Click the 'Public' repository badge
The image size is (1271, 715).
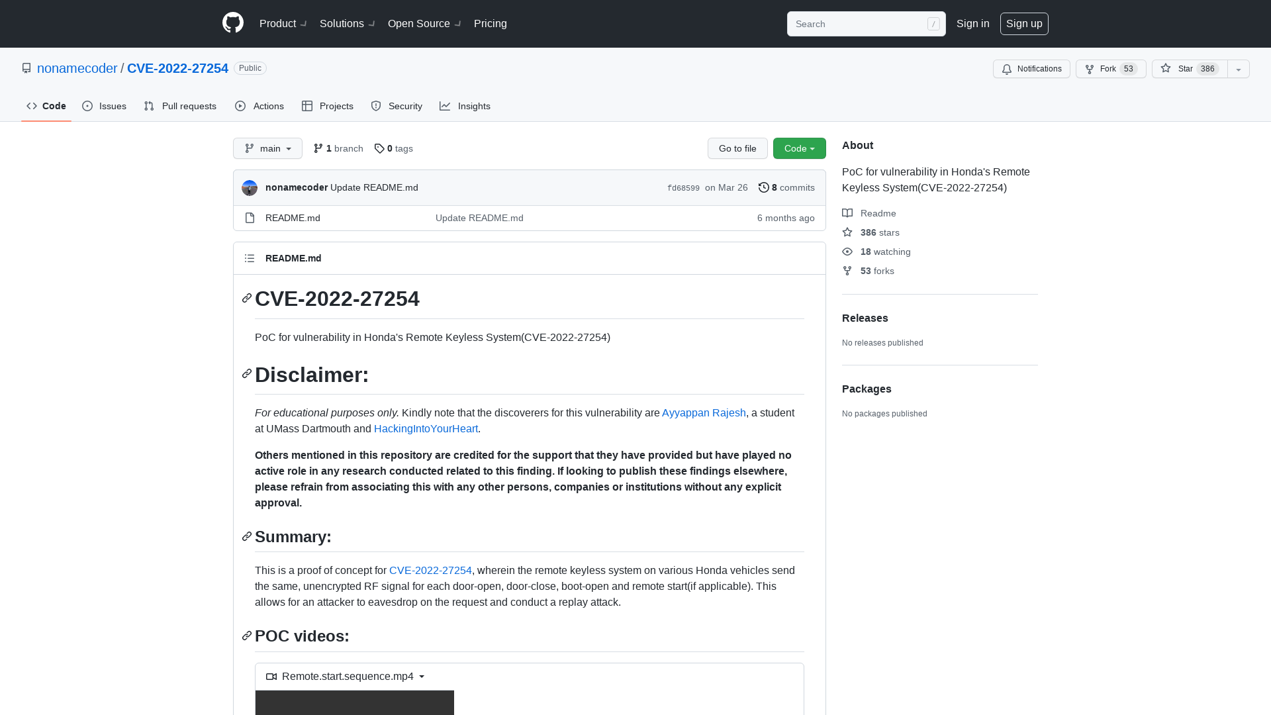pos(250,68)
